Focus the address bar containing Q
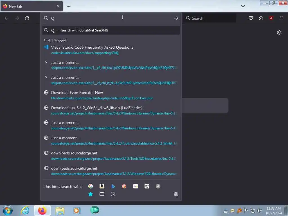 111,18
